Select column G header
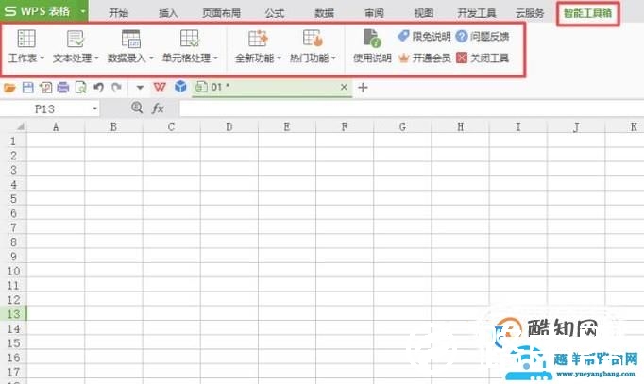 coord(402,126)
